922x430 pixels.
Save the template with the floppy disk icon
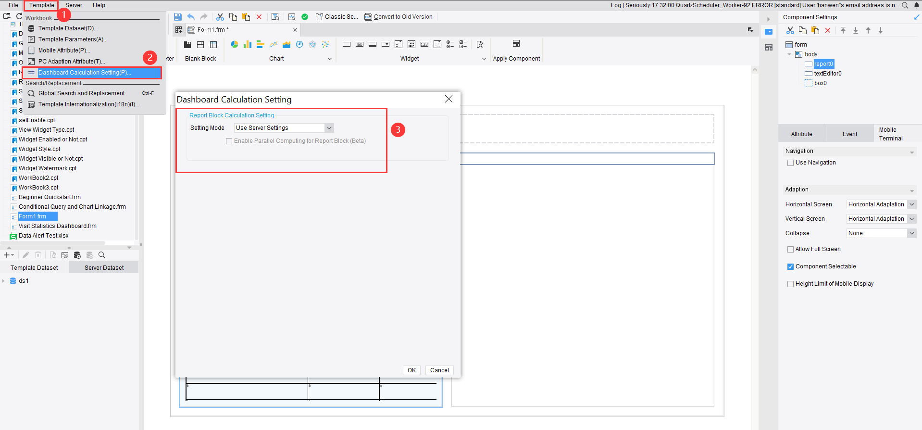point(178,17)
